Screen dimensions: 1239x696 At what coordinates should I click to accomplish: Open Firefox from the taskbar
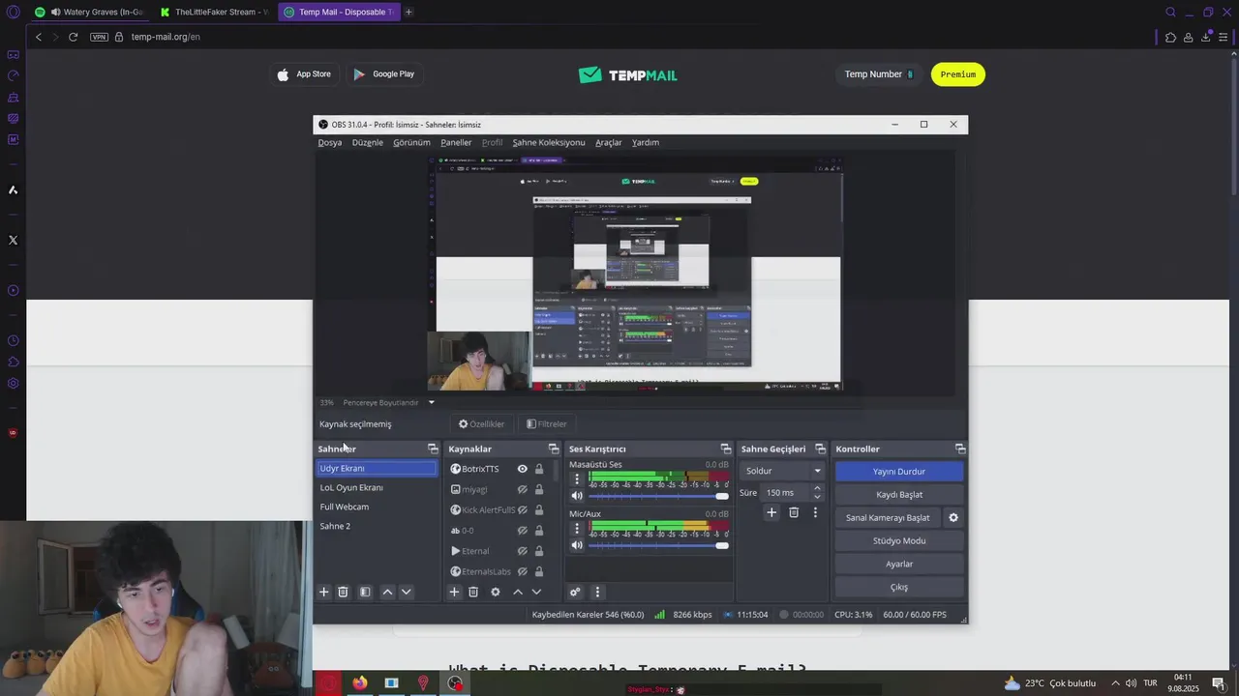(360, 683)
